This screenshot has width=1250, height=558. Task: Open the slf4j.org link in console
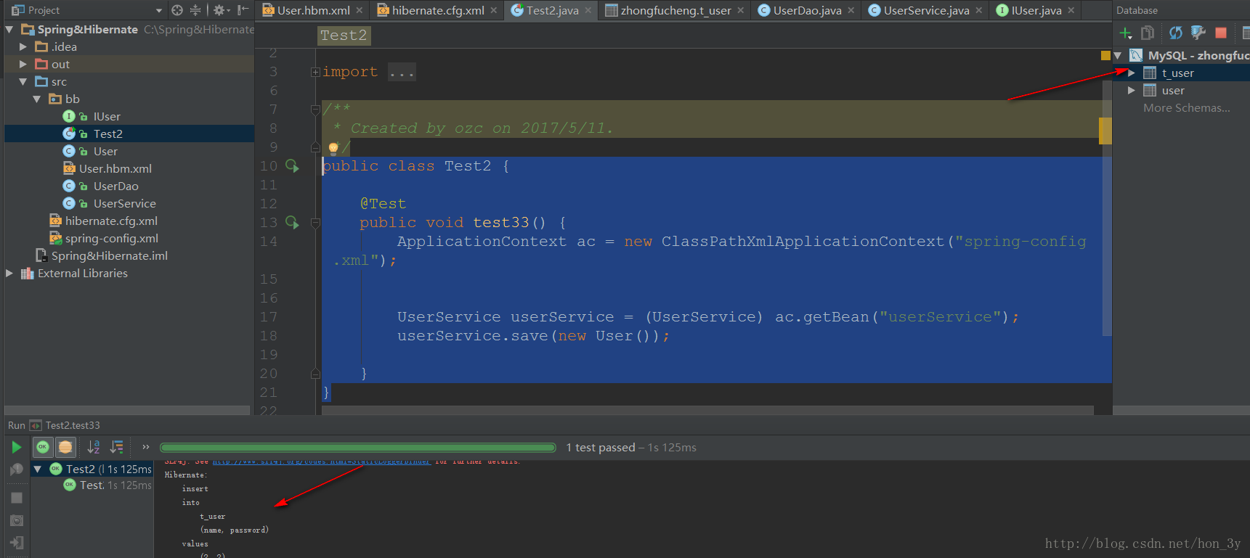click(x=321, y=461)
